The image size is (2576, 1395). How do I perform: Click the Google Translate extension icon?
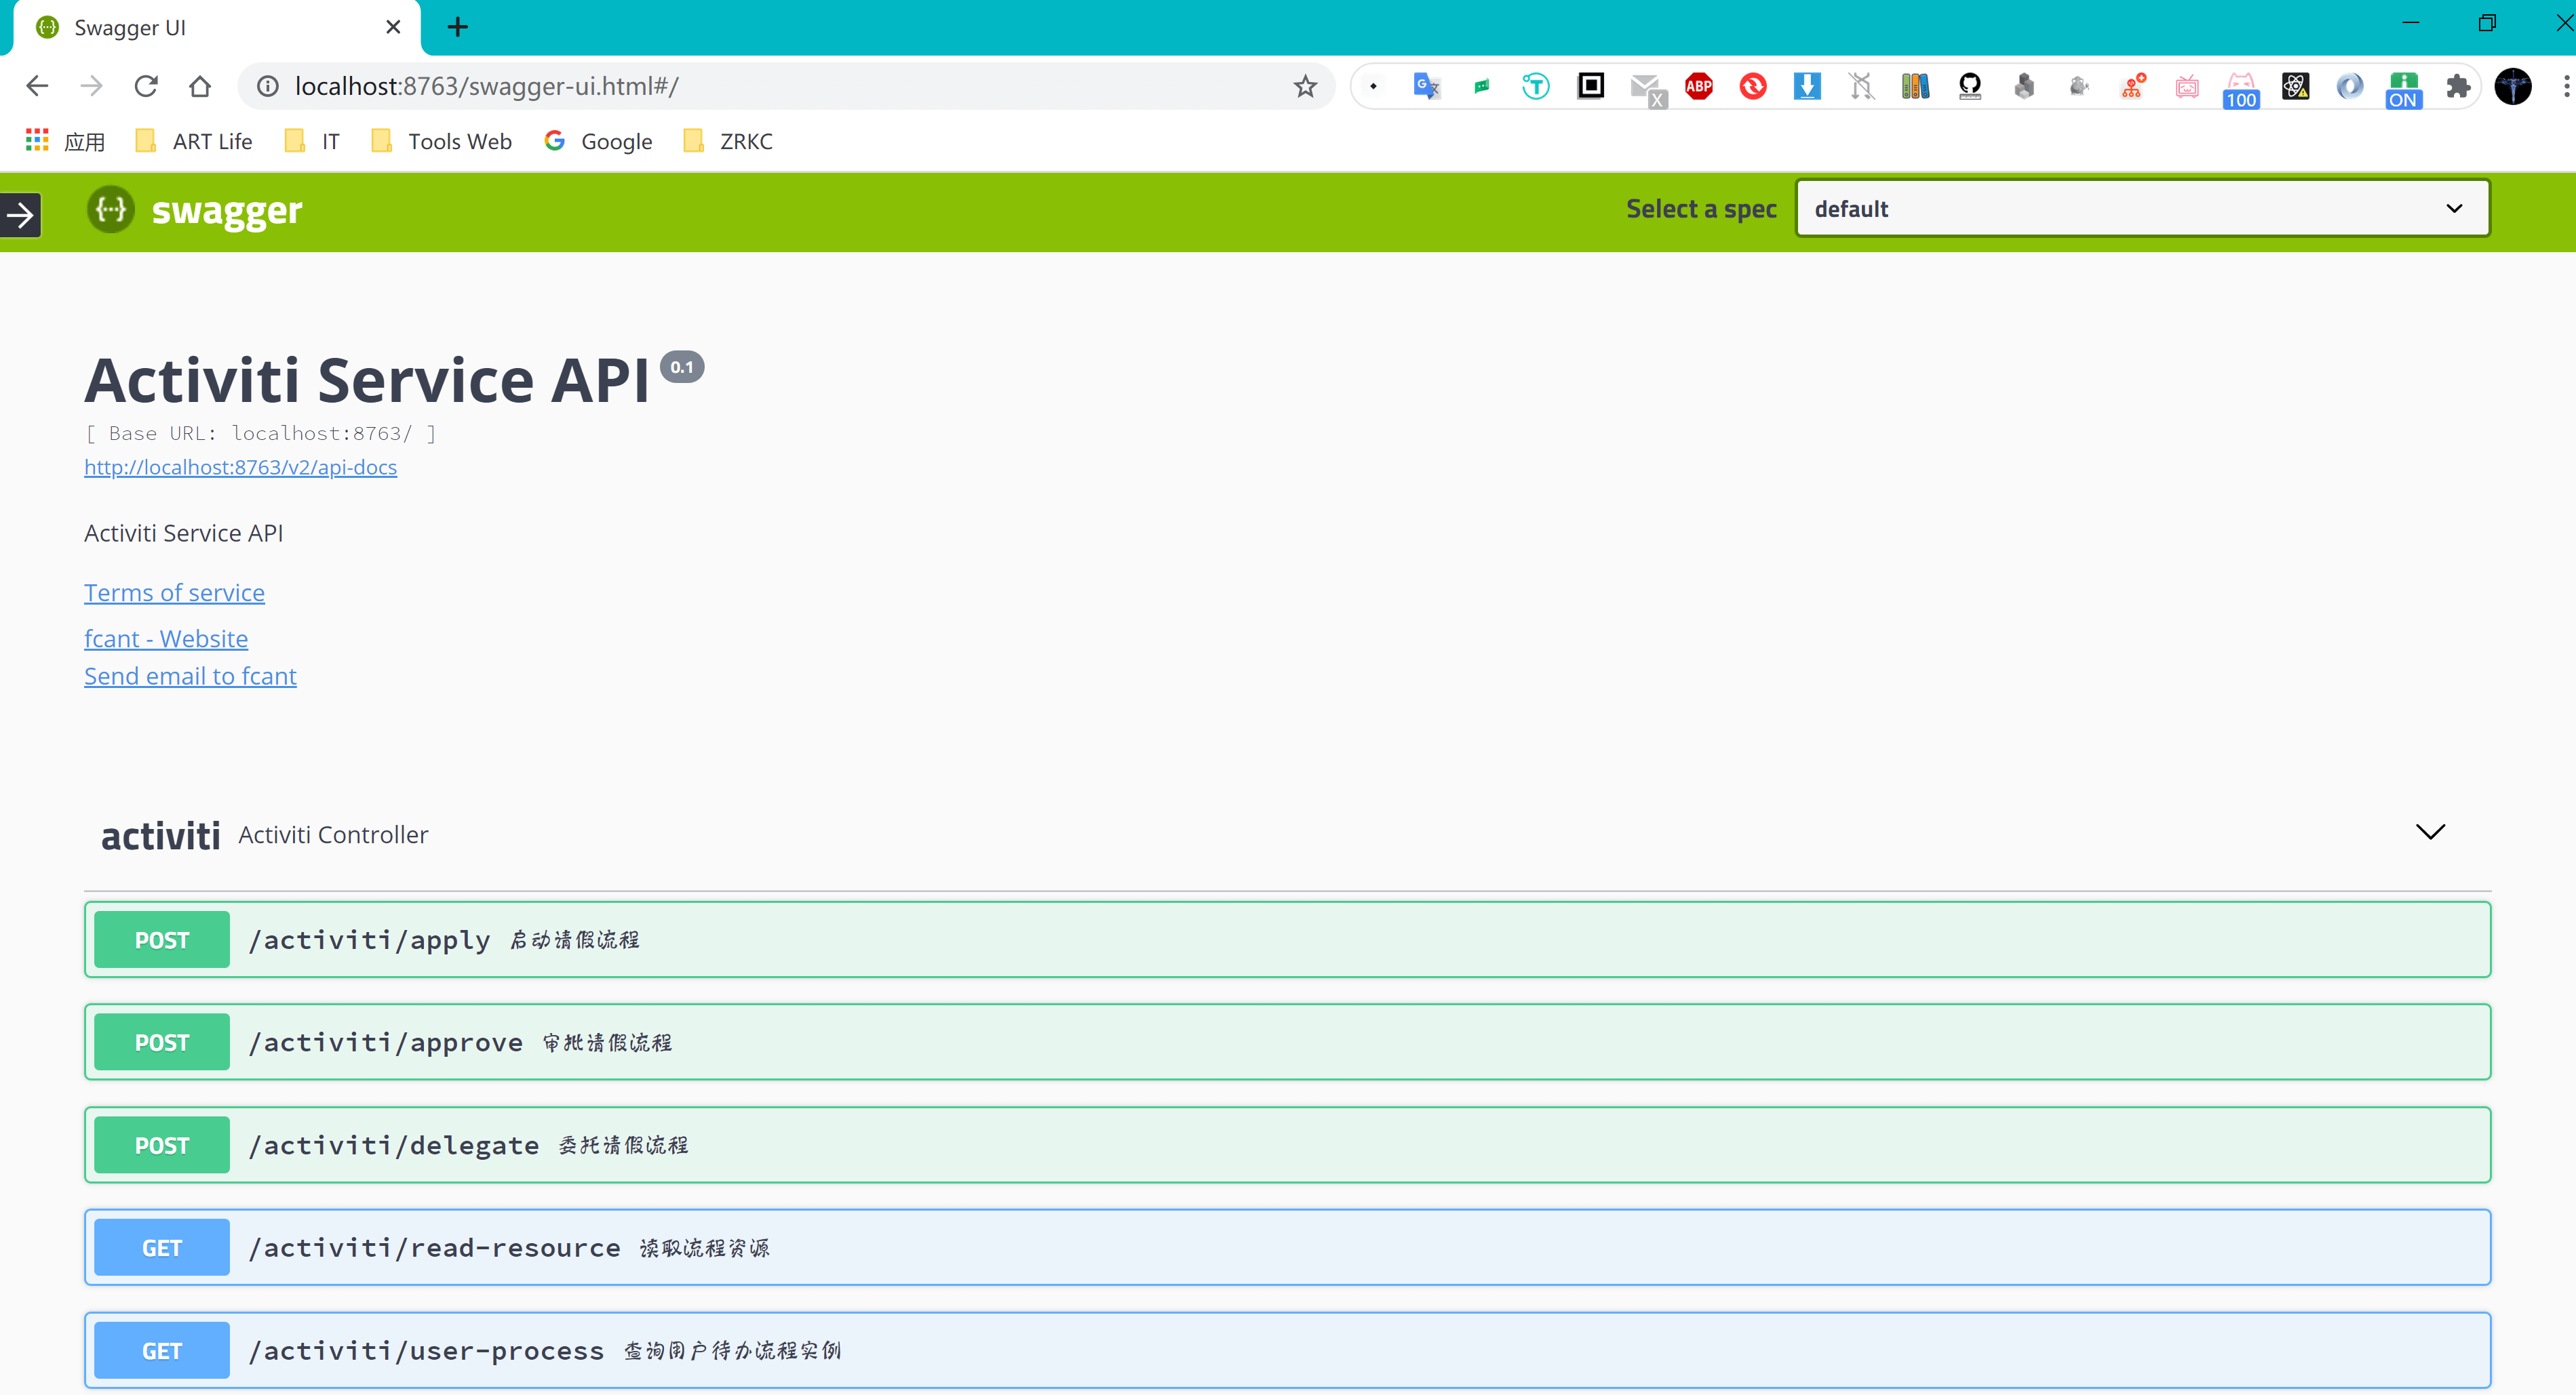(x=1426, y=87)
